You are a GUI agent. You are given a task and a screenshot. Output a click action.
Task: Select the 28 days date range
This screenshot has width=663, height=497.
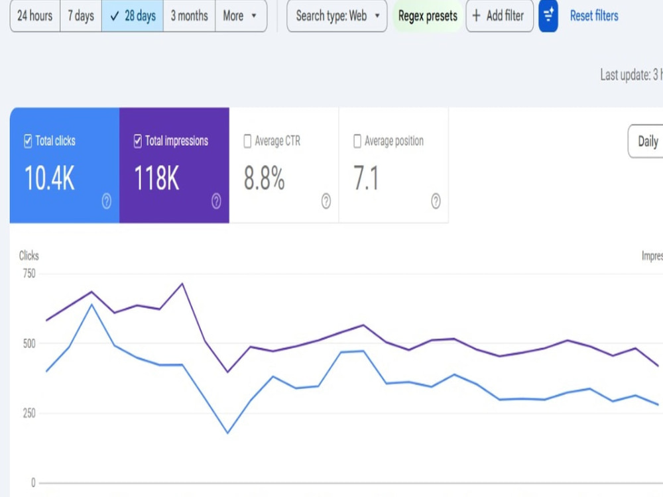[x=133, y=16]
